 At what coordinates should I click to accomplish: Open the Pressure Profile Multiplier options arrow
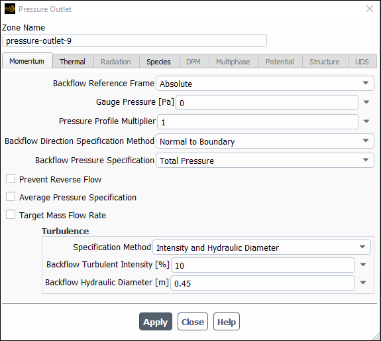(x=366, y=121)
